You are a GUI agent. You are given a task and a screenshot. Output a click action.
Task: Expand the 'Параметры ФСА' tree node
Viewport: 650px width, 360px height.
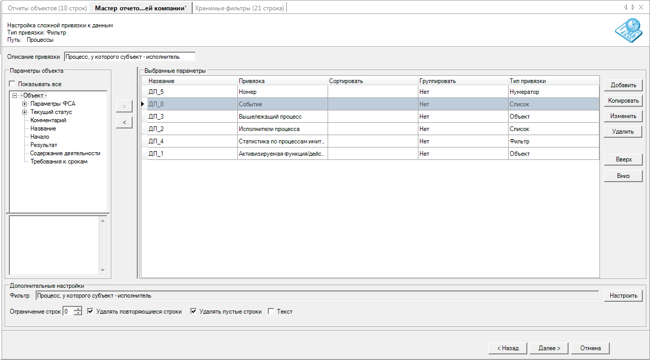tap(24, 104)
